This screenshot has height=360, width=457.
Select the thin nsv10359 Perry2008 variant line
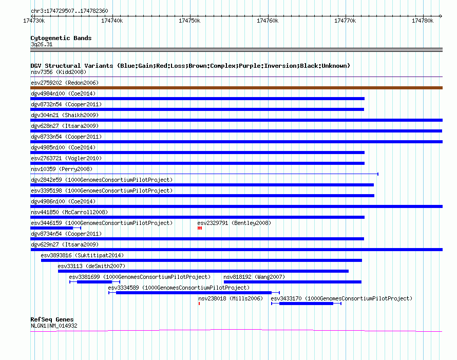click(204, 174)
